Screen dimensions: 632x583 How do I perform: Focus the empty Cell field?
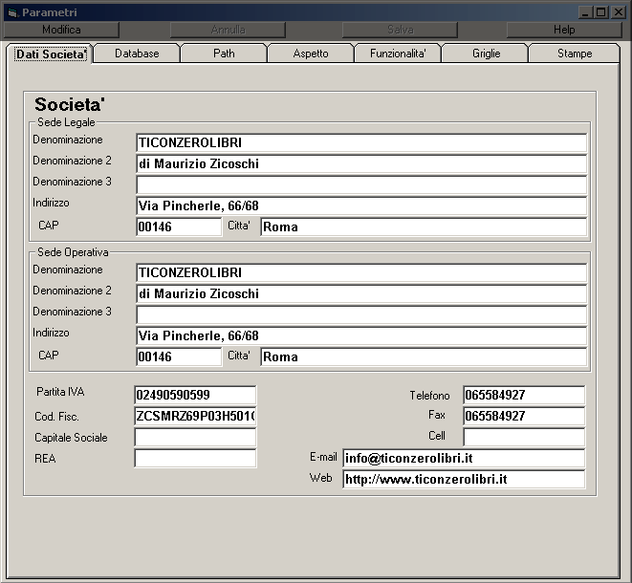[524, 437]
